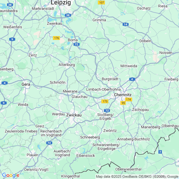Click the blue 7 highway shield
The height and width of the screenshot is (179, 179).
(160, 152)
